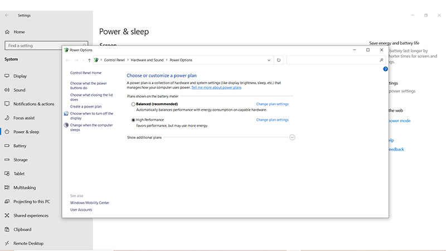Click Choose when to turn off the display
Viewport: 446px width, 251px height.
pos(91,116)
